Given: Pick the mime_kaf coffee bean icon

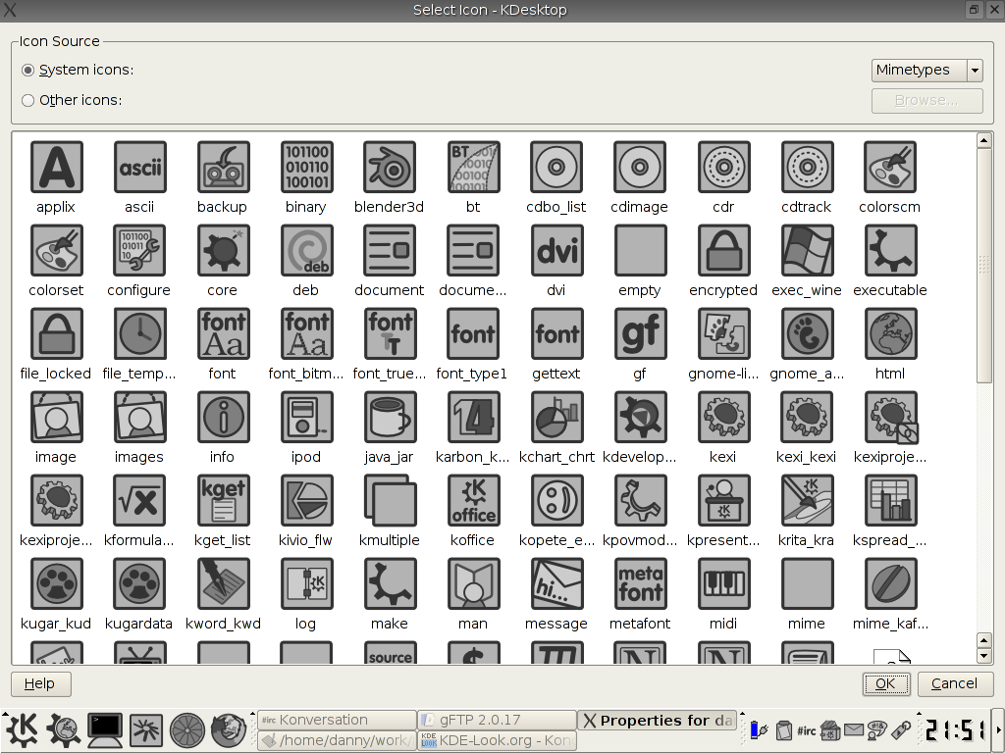Looking at the screenshot, I should point(890,583).
